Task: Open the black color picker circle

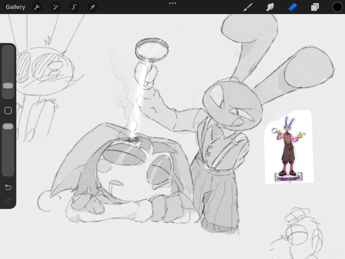Action: (337, 7)
